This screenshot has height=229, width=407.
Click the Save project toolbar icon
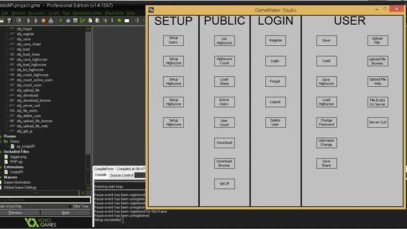pyautogui.click(x=10, y=20)
